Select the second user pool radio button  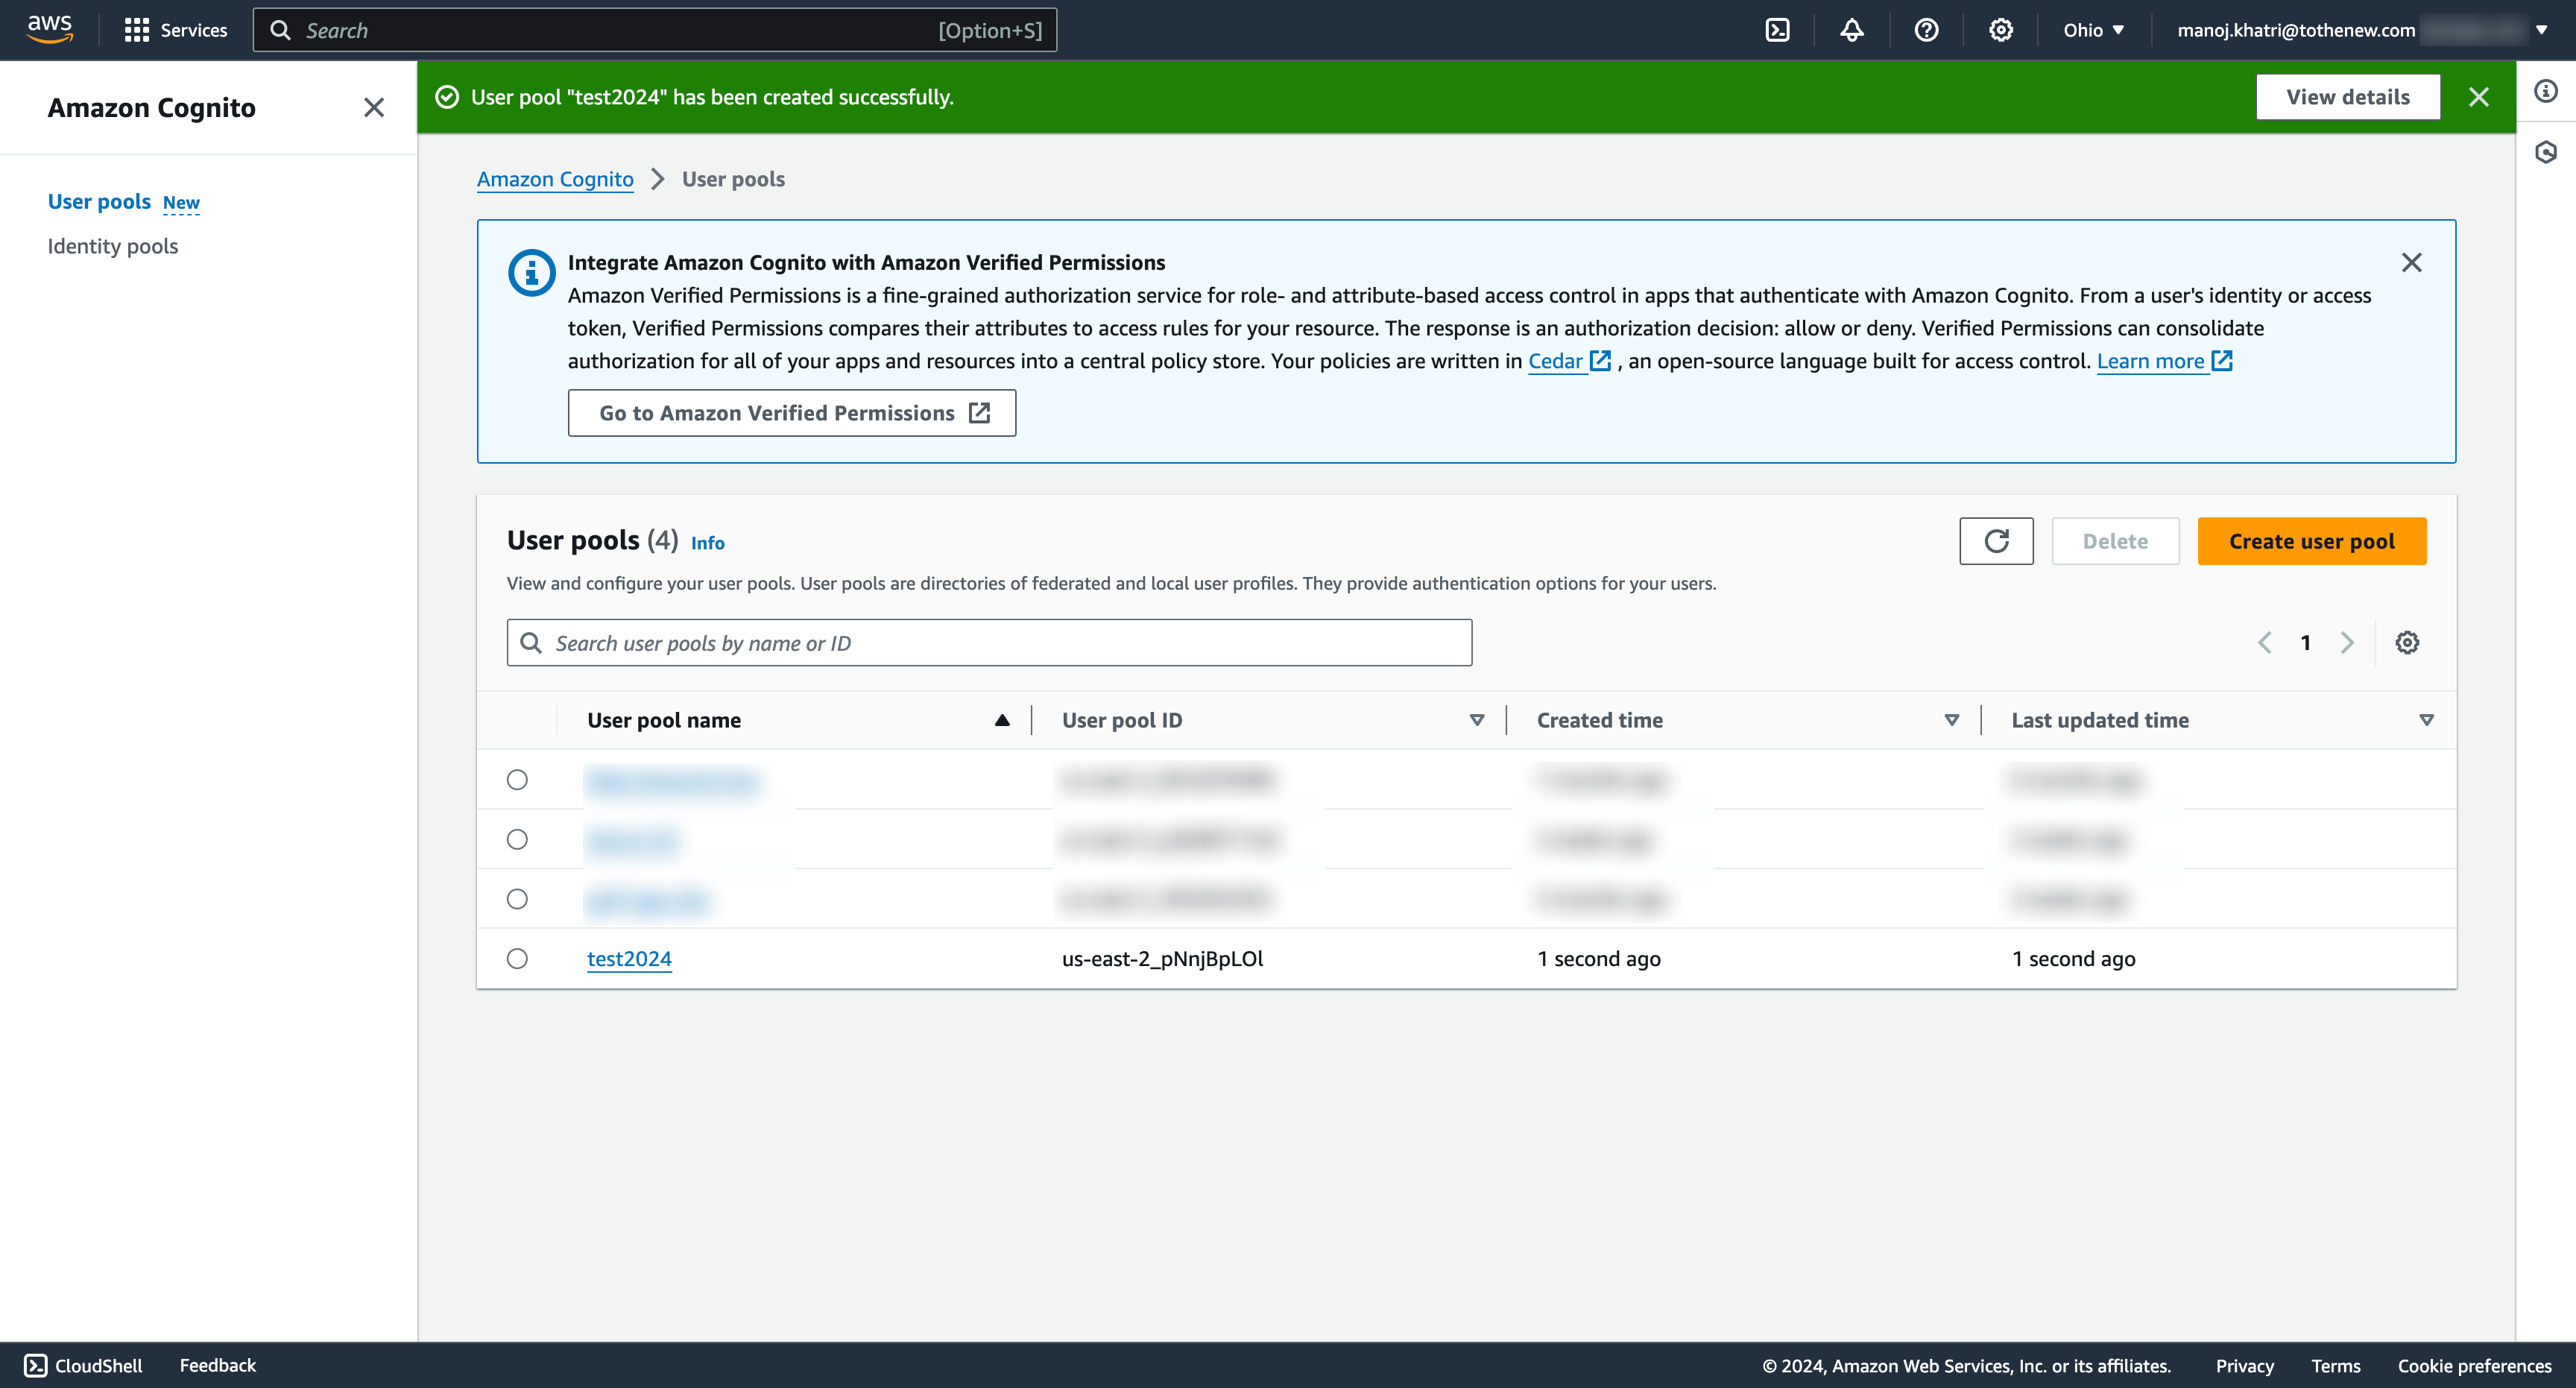[517, 839]
